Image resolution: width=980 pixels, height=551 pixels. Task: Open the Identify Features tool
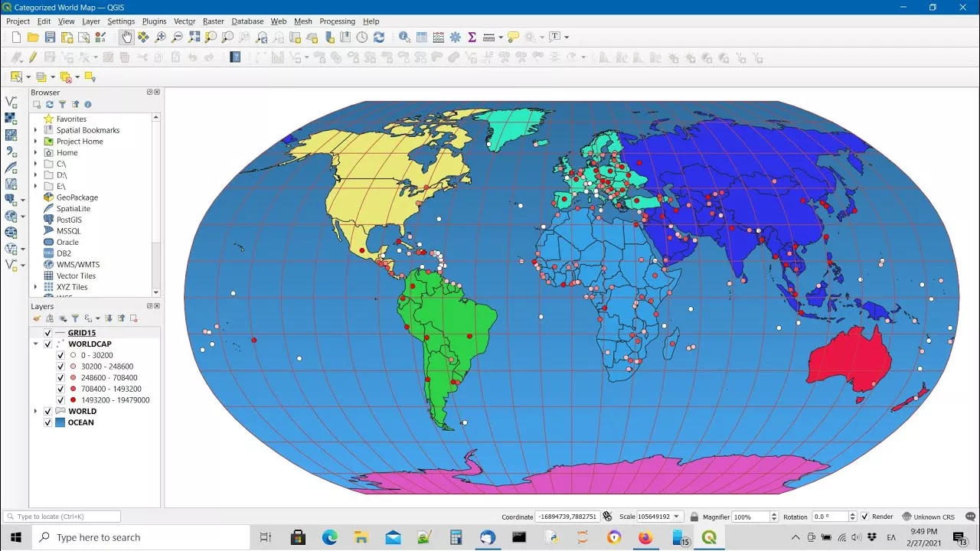coord(404,37)
